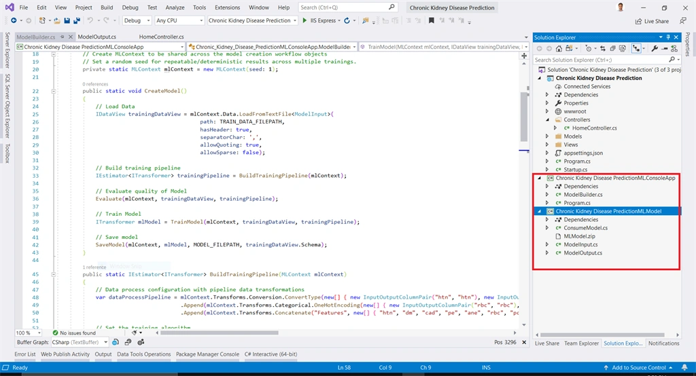The image size is (696, 376).
Task: Expand ModelInput.cs in Solution Explorer
Action: [x=547, y=244]
